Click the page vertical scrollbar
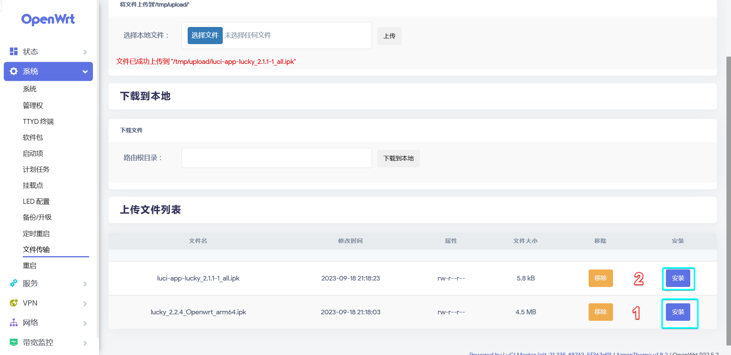The width and height of the screenshot is (731, 355). pyautogui.click(x=728, y=201)
